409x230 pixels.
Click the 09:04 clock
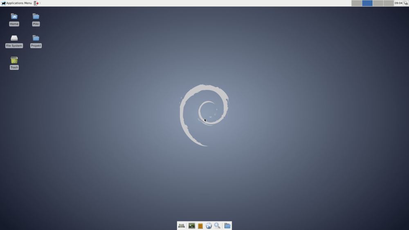pos(398,3)
